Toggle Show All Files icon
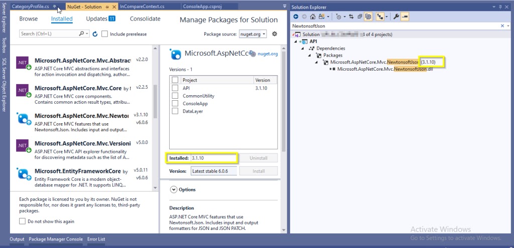The image size is (514, 248). (x=368, y=17)
